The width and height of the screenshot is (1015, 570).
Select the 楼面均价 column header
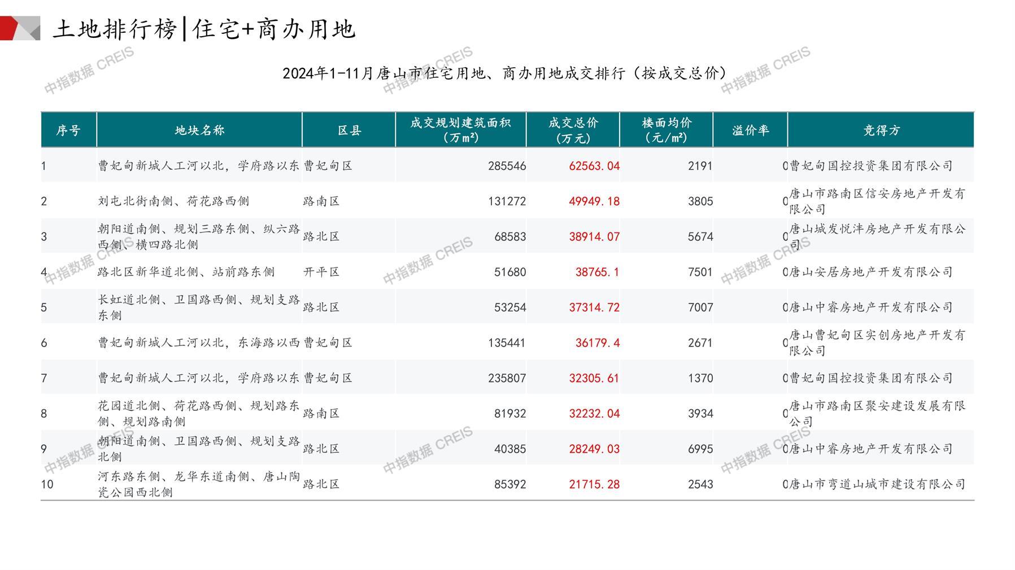(666, 130)
